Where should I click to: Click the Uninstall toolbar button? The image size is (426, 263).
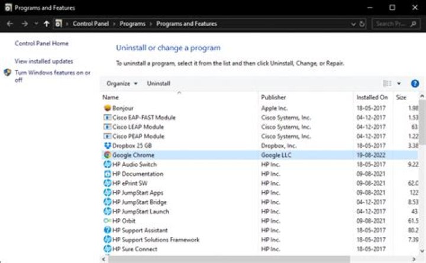click(x=159, y=83)
